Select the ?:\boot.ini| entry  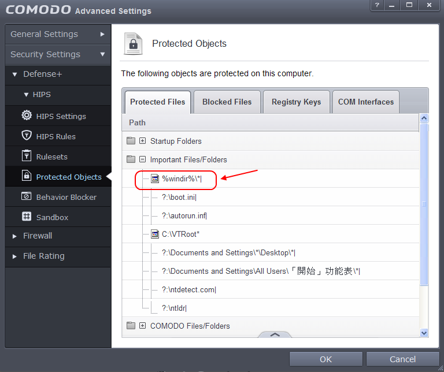click(271, 197)
